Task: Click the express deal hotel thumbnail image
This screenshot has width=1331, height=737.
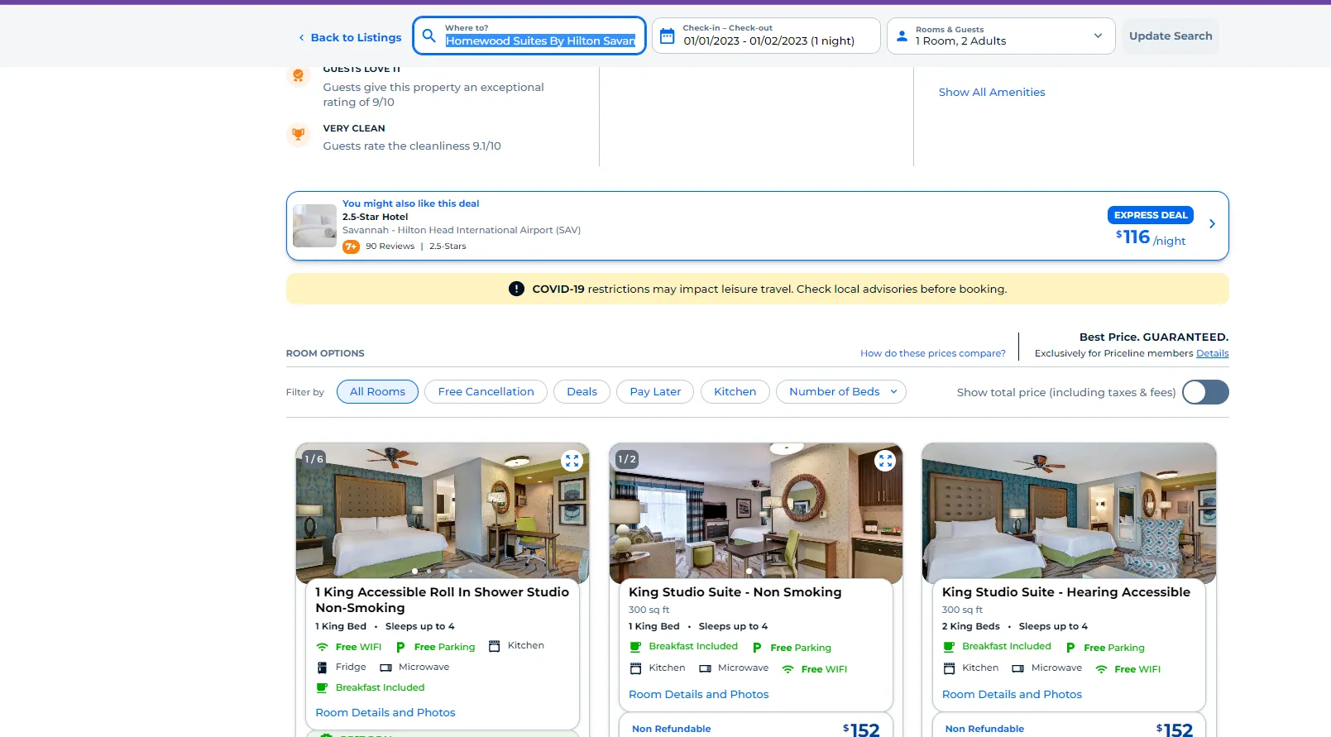Action: pos(314,226)
